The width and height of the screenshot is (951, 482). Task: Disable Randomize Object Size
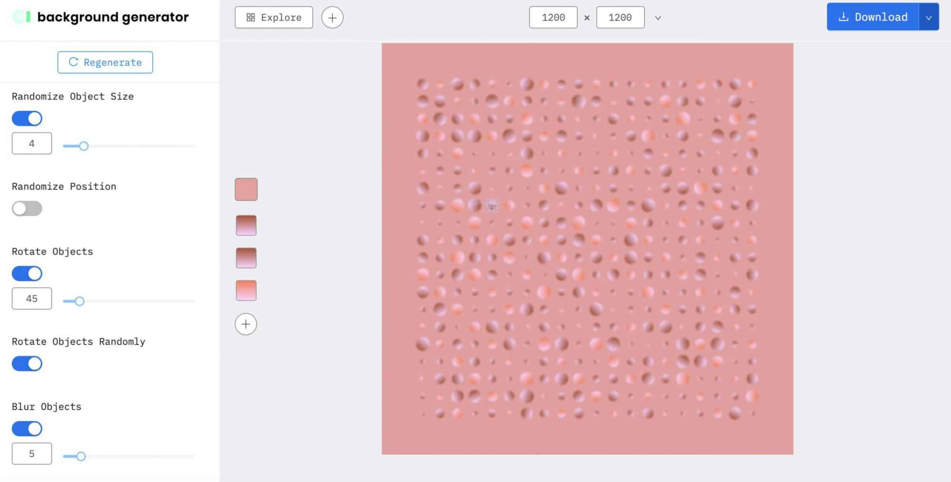pos(27,118)
